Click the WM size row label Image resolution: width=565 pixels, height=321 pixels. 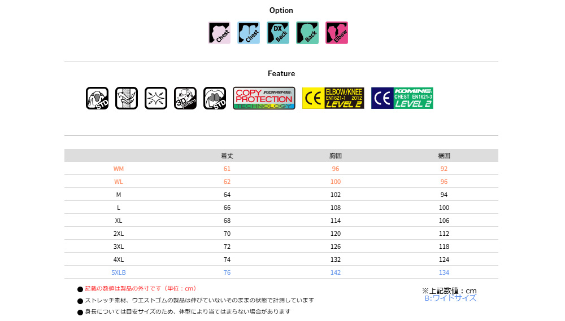tap(119, 169)
